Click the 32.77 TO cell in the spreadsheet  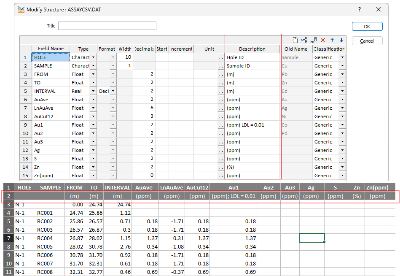pyautogui.click(x=94, y=272)
